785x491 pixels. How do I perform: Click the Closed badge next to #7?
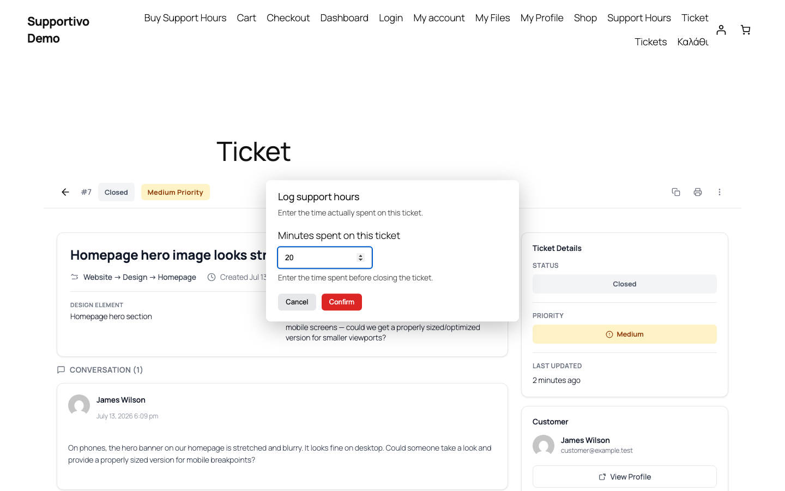pos(116,192)
